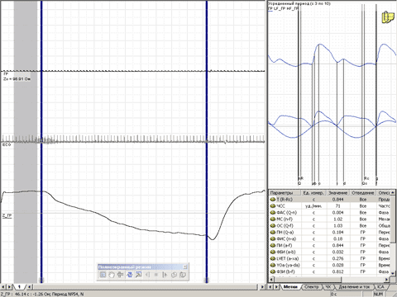The height and width of the screenshot is (297, 397).
Task: Switch to the Спектр tab
Action: 311,287
